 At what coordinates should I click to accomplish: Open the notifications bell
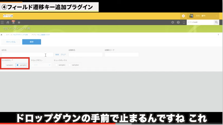[x=13, y=22]
